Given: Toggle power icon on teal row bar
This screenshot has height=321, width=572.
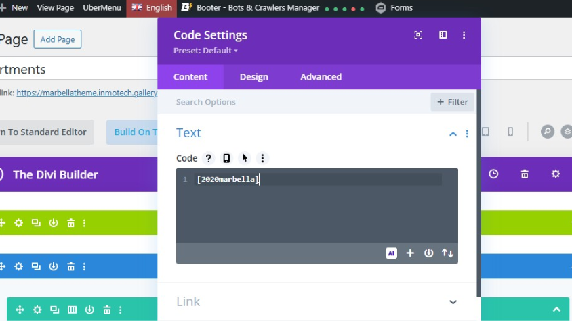Looking at the screenshot, I should point(89,310).
